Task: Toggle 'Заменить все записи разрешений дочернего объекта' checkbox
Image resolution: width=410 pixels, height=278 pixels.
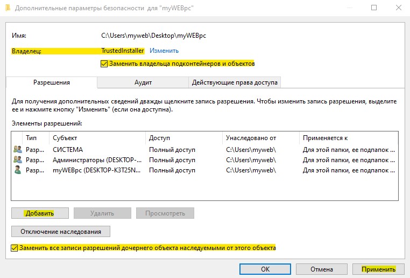Action: point(15,248)
